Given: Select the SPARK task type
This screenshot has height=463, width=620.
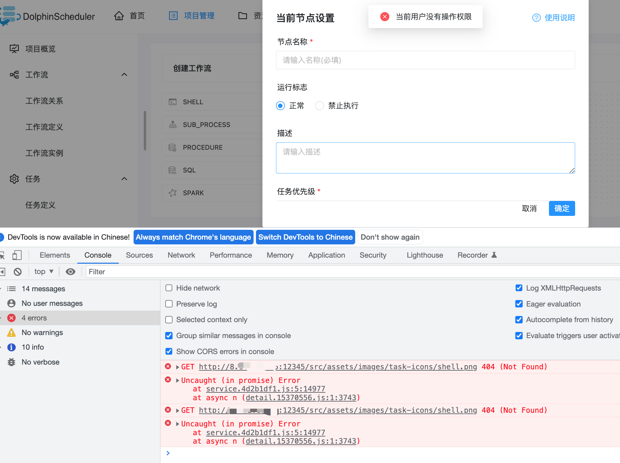Looking at the screenshot, I should coord(193,192).
